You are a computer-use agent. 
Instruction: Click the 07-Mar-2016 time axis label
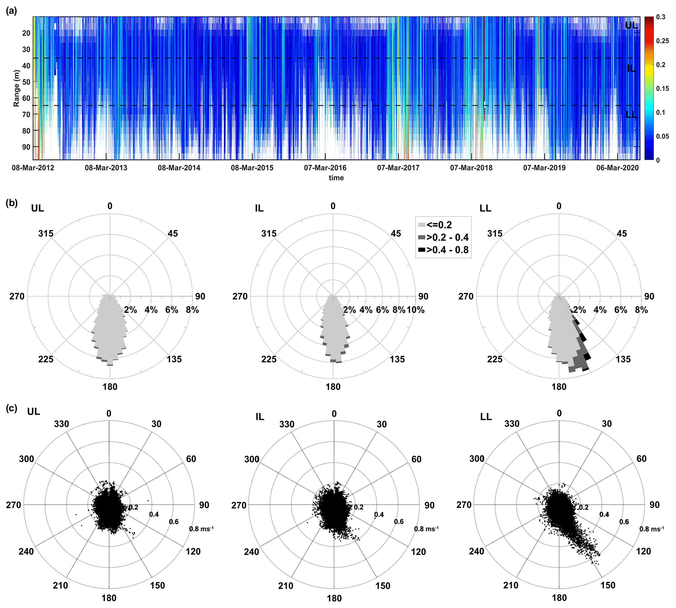(x=325, y=168)
